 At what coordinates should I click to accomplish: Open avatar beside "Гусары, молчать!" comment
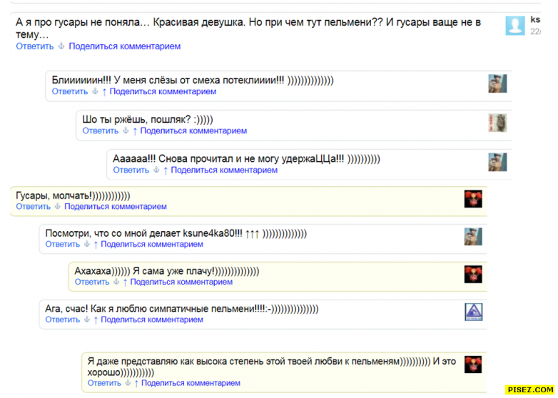pos(473,199)
